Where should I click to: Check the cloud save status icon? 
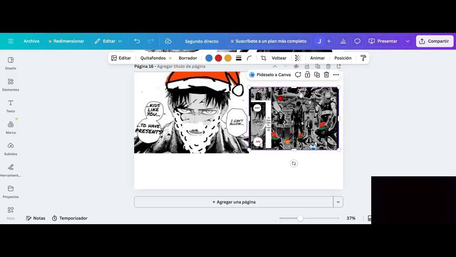pos(168,41)
